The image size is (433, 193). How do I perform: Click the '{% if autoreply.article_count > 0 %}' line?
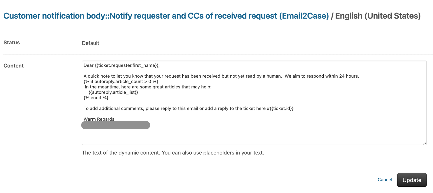[x=121, y=81]
